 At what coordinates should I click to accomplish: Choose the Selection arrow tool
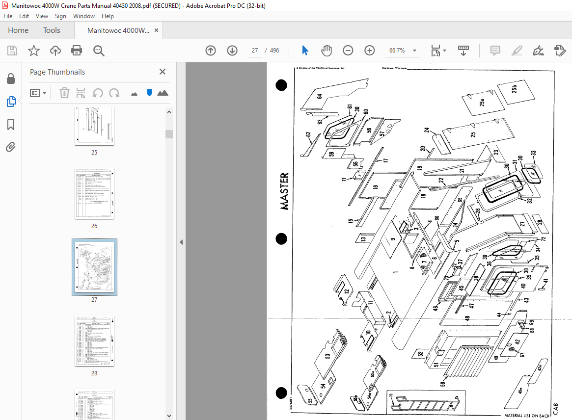[305, 51]
